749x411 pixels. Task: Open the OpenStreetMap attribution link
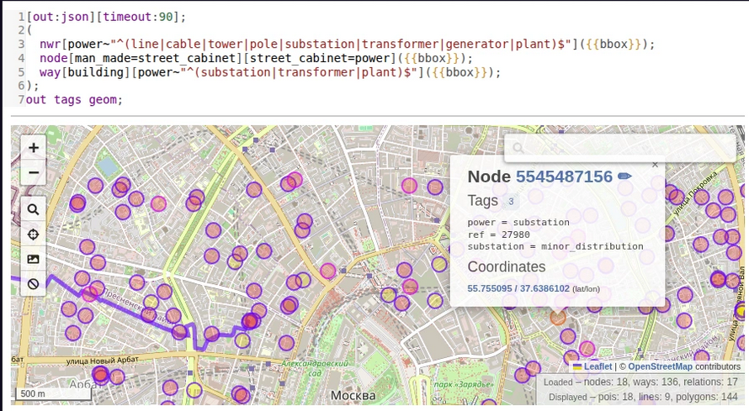pyautogui.click(x=660, y=366)
